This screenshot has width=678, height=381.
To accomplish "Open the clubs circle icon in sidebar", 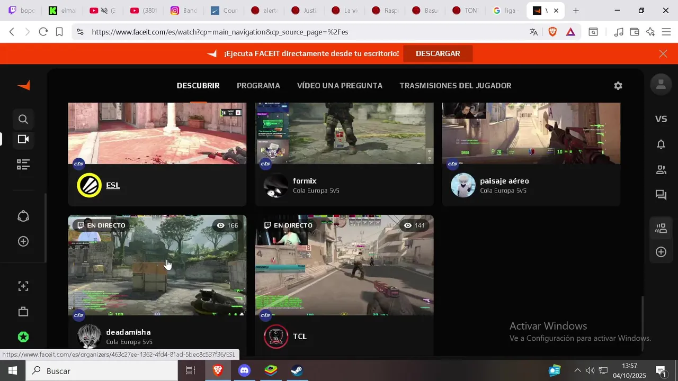I will coord(23,216).
